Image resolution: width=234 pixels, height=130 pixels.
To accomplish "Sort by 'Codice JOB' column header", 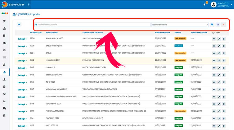I will coord(36,33).
